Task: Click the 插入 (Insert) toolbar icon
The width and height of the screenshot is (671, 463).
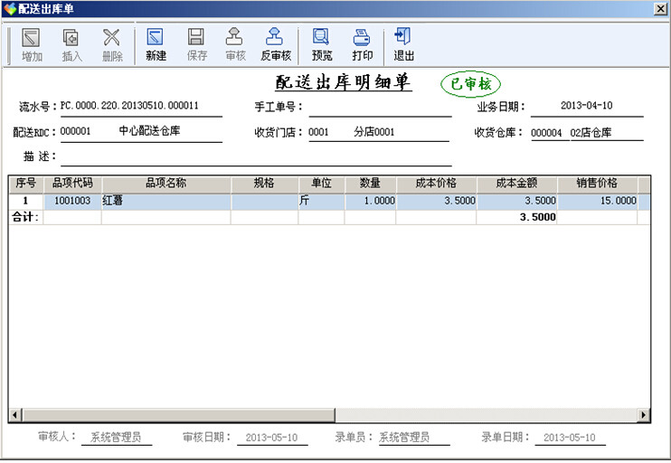Action: tap(71, 44)
